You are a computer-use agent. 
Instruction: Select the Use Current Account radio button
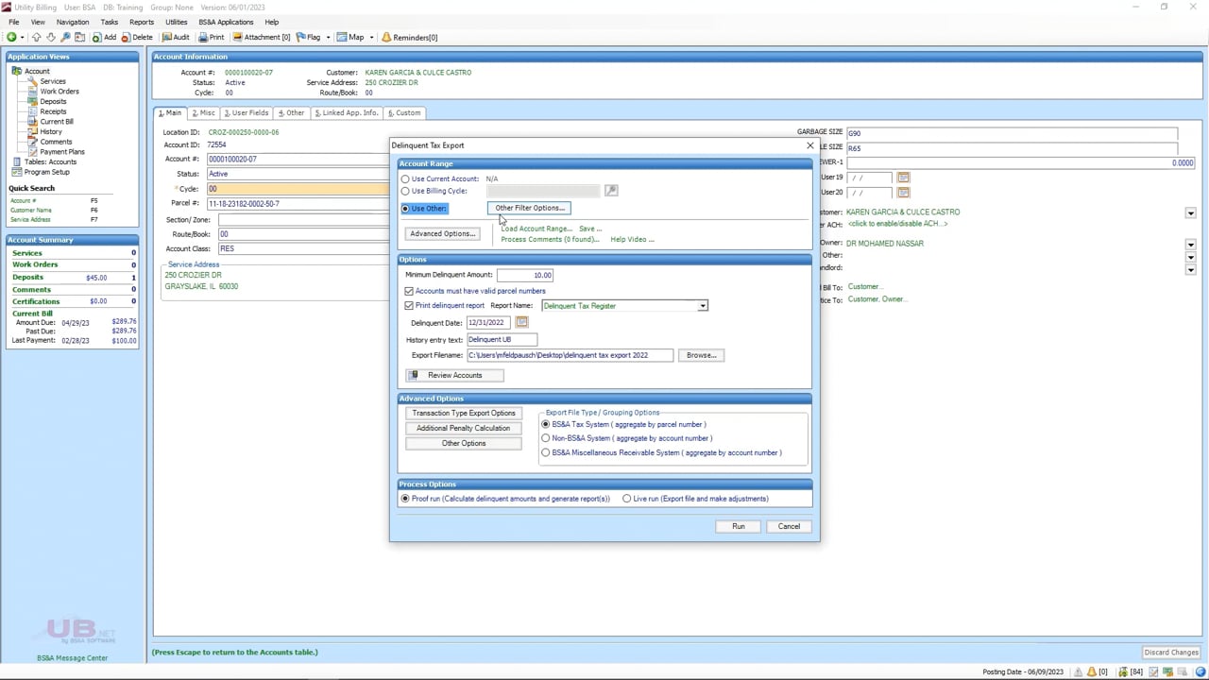click(406, 178)
